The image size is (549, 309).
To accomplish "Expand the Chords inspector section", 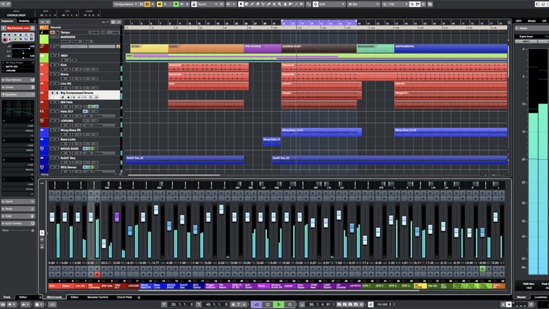I will [18, 87].
